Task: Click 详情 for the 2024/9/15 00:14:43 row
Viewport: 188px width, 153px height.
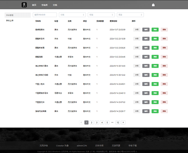Action: point(137,66)
